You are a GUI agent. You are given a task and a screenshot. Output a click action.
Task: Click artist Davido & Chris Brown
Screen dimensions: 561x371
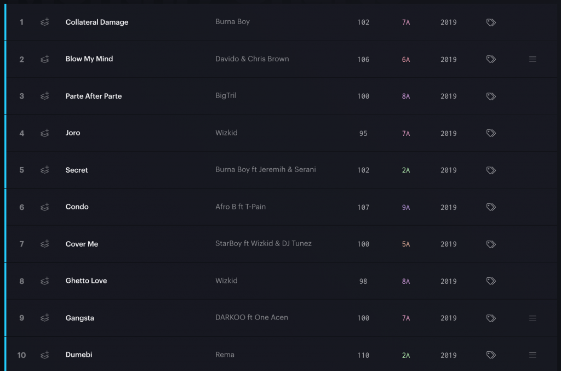coord(252,59)
